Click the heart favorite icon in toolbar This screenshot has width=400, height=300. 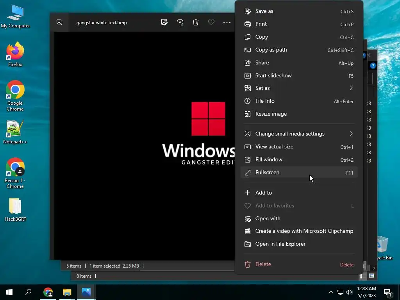[211, 22]
